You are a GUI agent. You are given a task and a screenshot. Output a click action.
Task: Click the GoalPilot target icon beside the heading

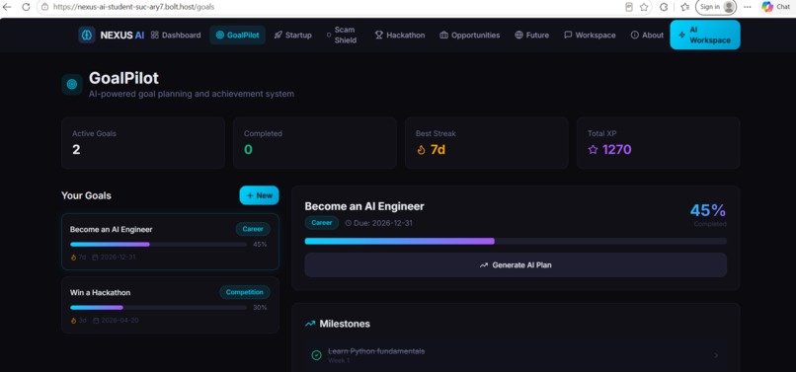click(x=72, y=84)
